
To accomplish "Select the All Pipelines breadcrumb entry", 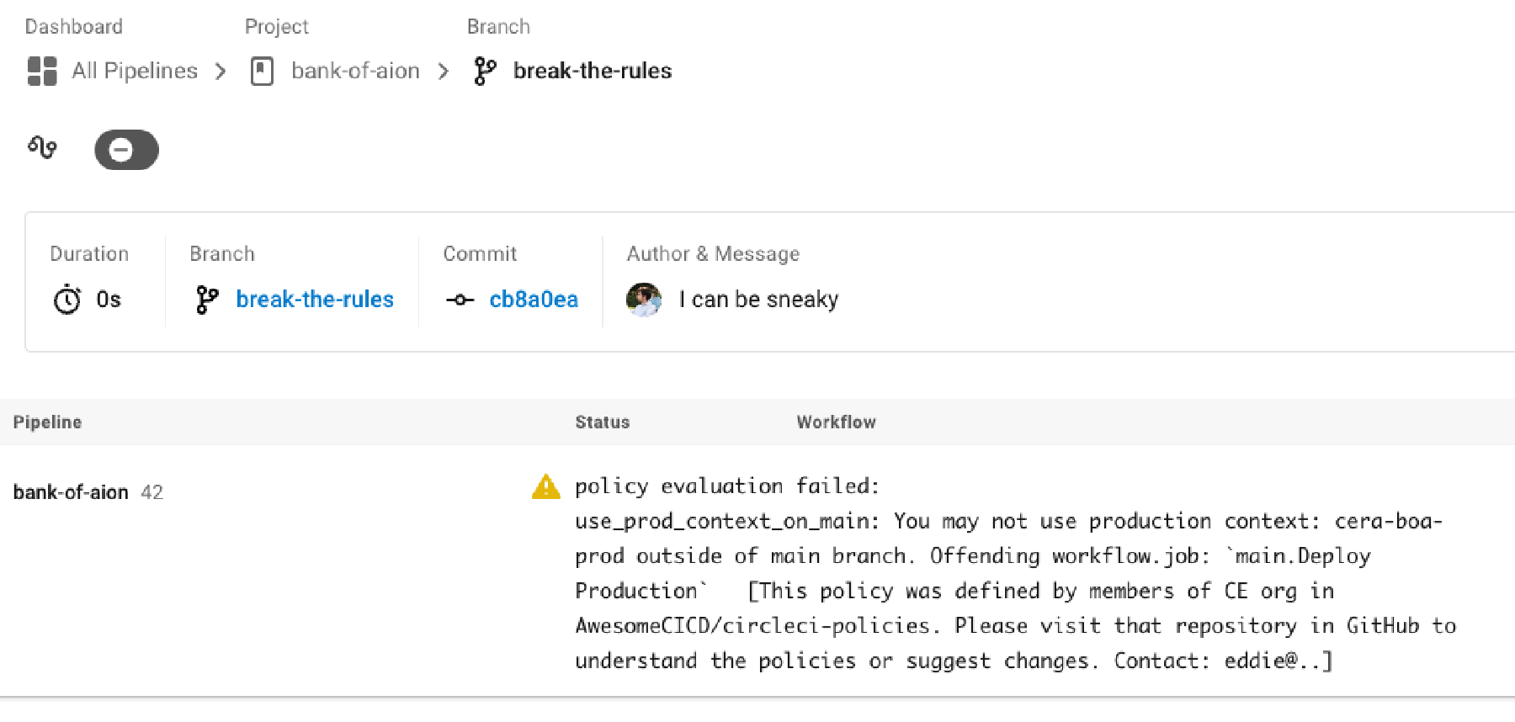I will pyautogui.click(x=134, y=71).
